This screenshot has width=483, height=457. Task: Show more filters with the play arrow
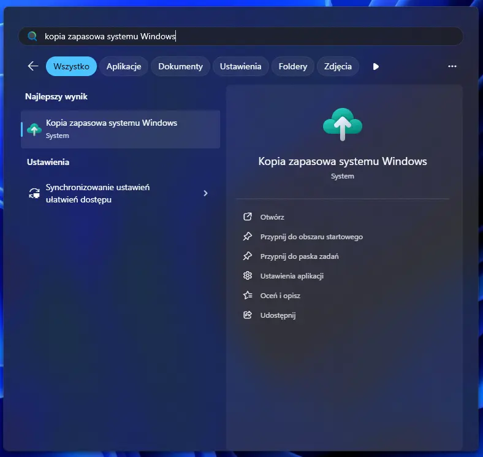[376, 67]
